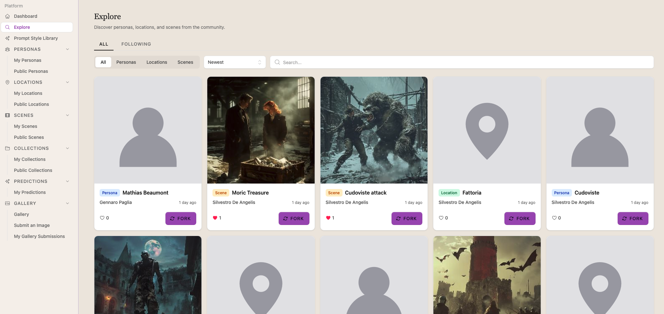Filter by Personas

pos(126,62)
